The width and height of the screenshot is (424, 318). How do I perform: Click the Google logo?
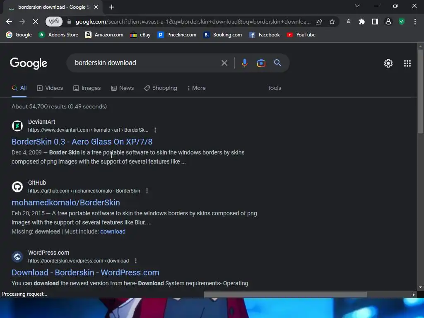29,63
